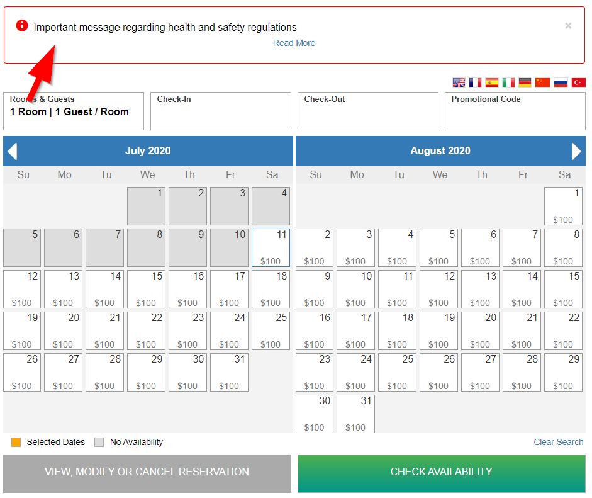Open the Check-Out date field
592x498 pixels.
tap(368, 111)
